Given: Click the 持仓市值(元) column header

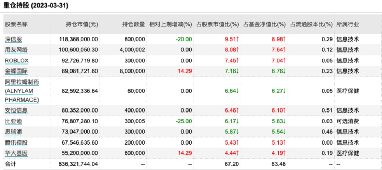Looking at the screenshot, I should click(x=82, y=24).
